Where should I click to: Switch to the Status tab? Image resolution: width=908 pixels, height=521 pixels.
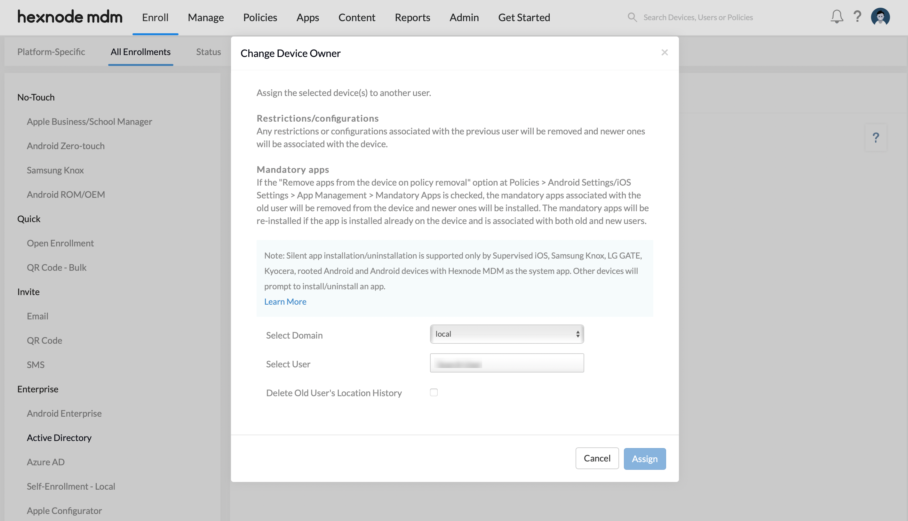pos(209,52)
